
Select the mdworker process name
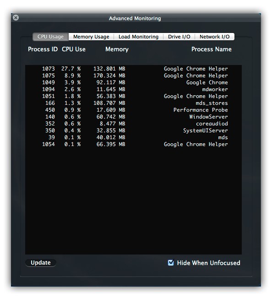pos(215,89)
